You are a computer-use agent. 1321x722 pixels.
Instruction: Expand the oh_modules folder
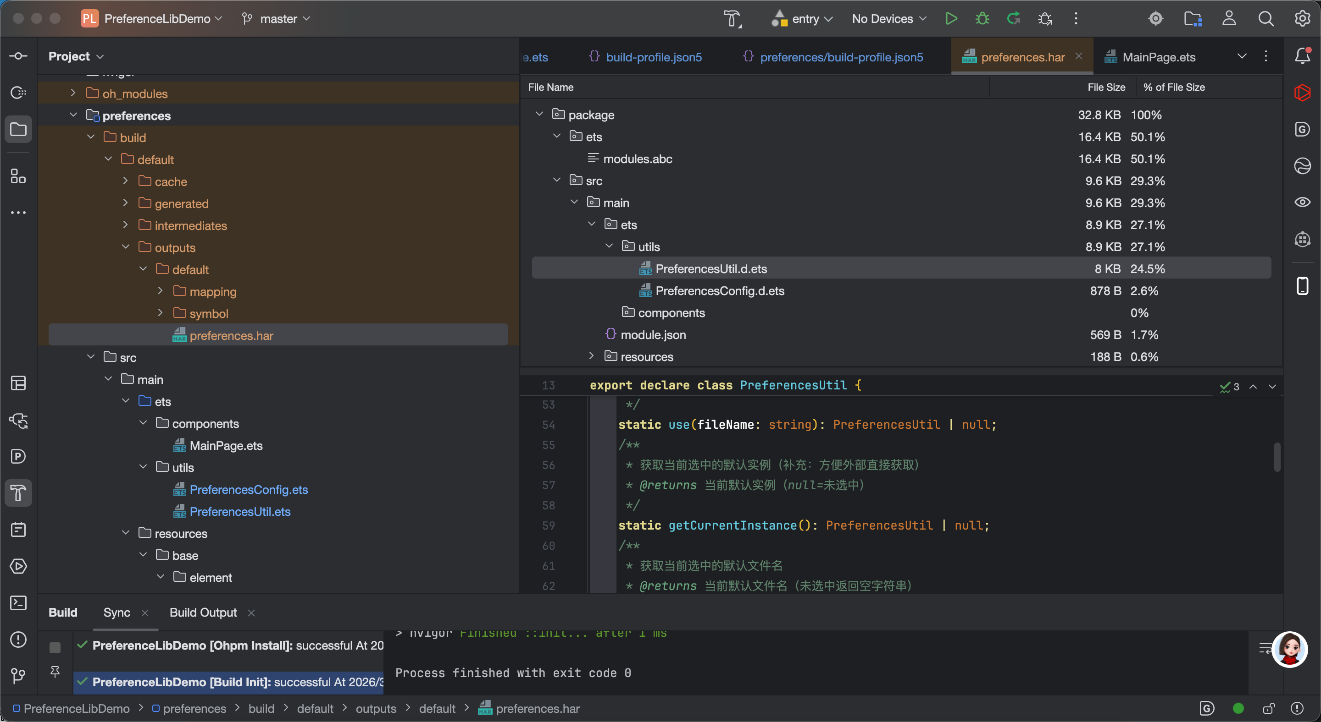coord(73,93)
